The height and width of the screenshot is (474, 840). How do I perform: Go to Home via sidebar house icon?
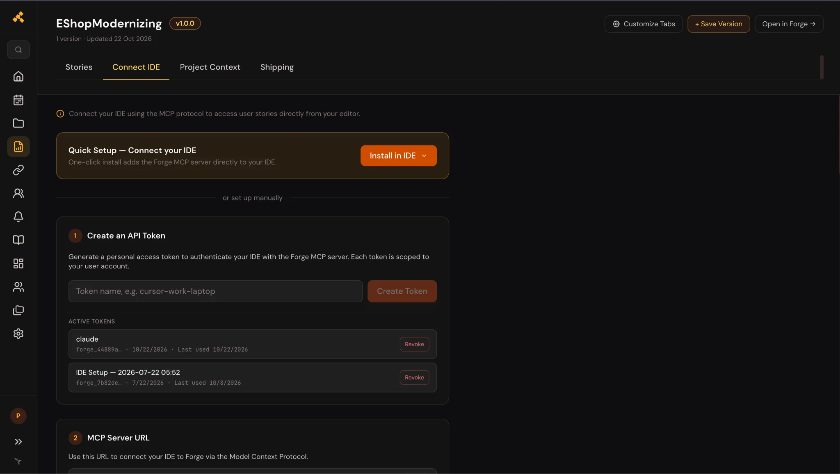coord(18,77)
